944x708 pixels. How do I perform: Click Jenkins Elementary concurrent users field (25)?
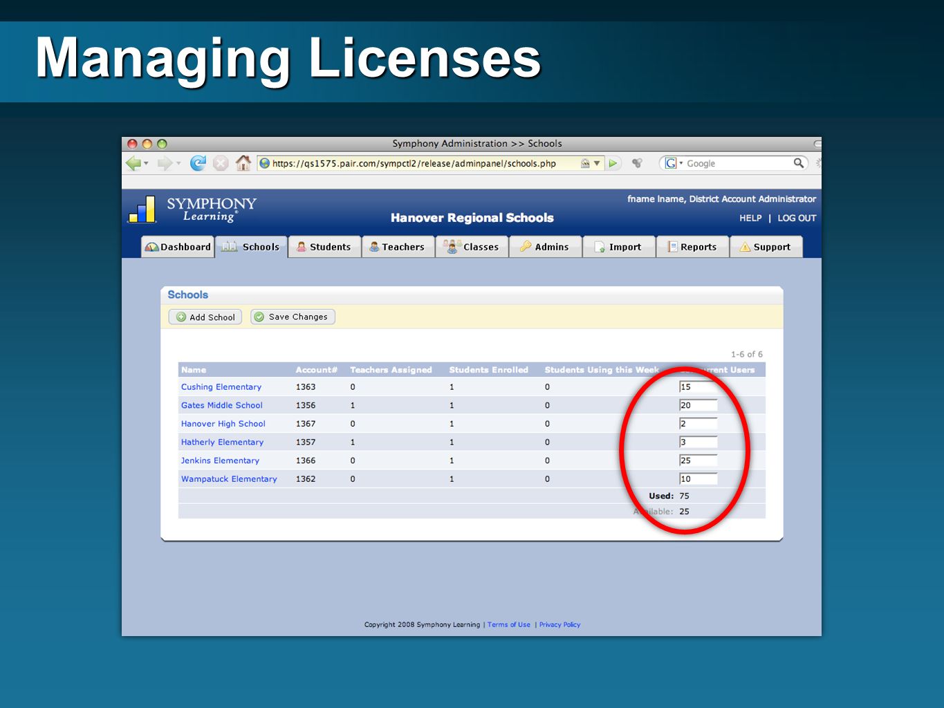pos(698,460)
